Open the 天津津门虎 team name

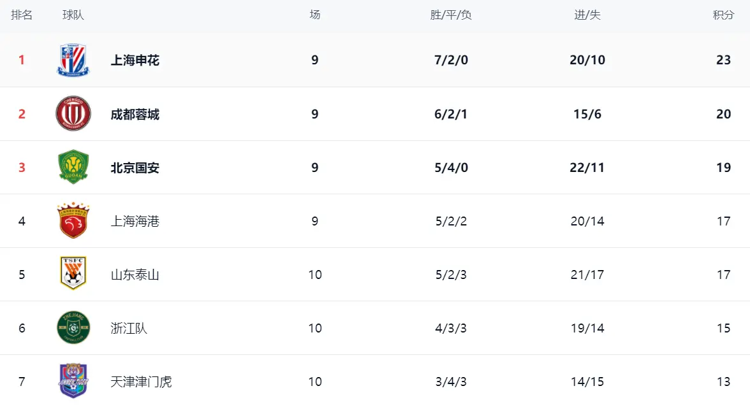click(141, 382)
